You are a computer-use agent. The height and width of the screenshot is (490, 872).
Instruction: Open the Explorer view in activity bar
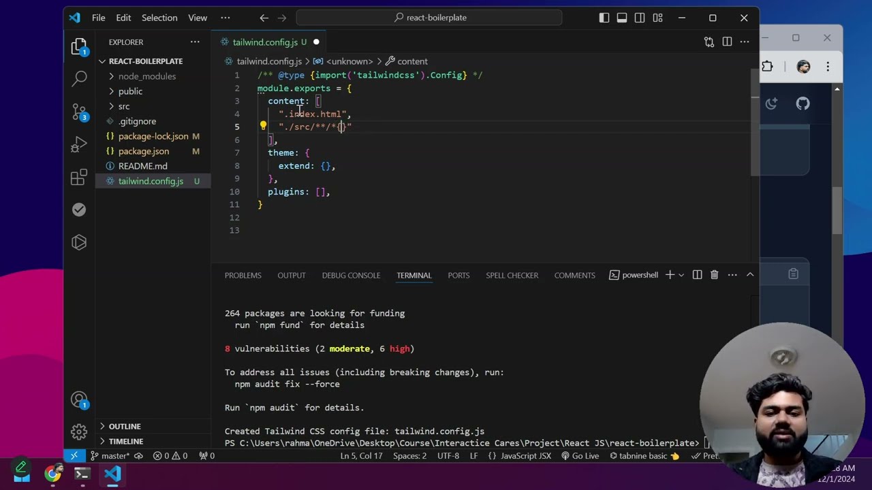click(80, 46)
